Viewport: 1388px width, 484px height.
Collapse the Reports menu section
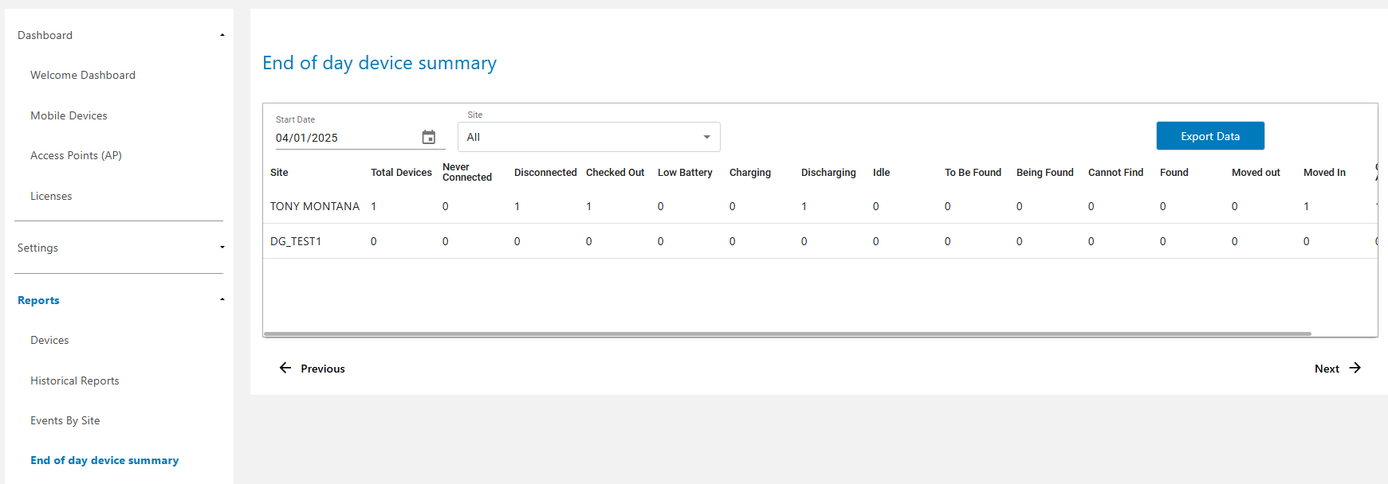pos(222,300)
